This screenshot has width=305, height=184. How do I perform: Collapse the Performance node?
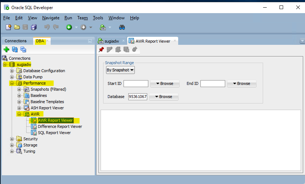click(12, 83)
